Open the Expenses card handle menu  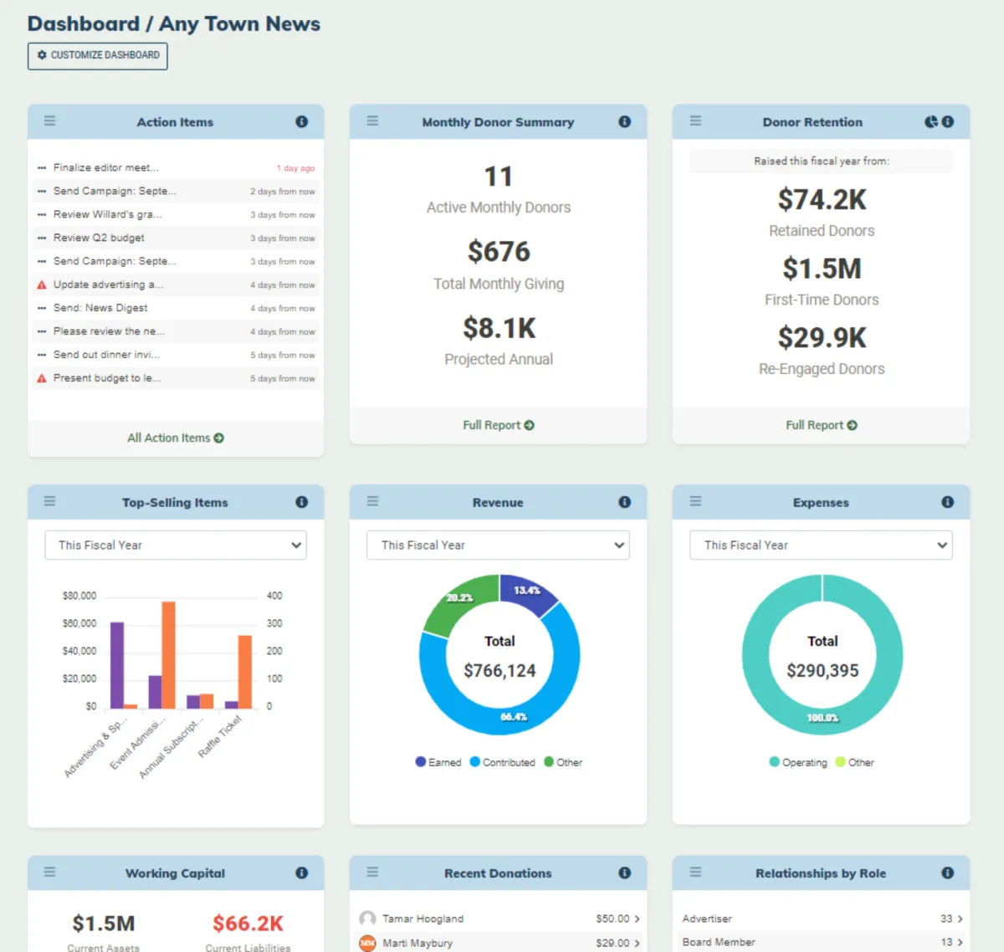(x=695, y=502)
